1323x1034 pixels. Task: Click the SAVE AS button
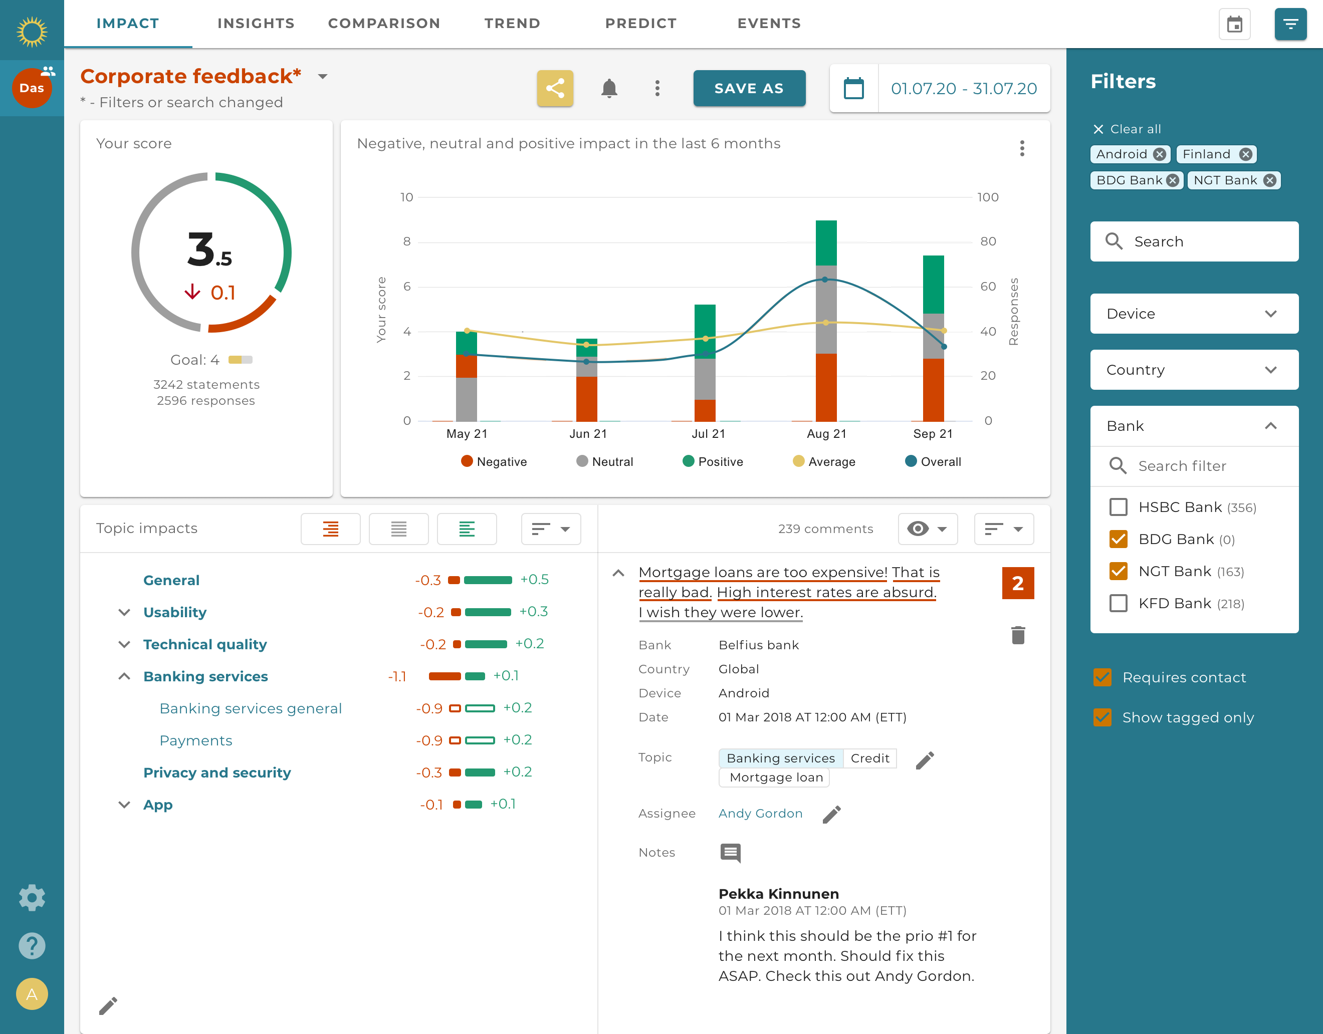tap(749, 88)
